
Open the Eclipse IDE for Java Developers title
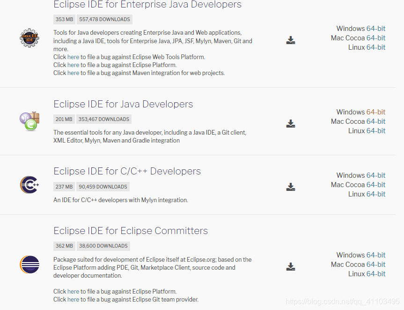click(x=123, y=104)
